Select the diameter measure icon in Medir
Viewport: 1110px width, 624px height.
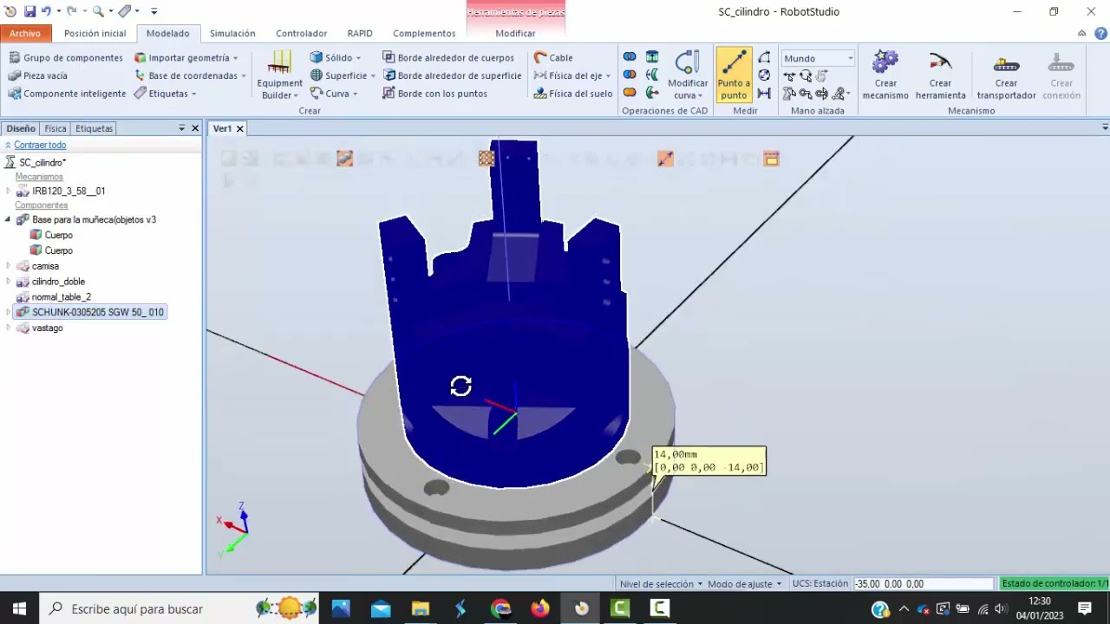click(764, 75)
